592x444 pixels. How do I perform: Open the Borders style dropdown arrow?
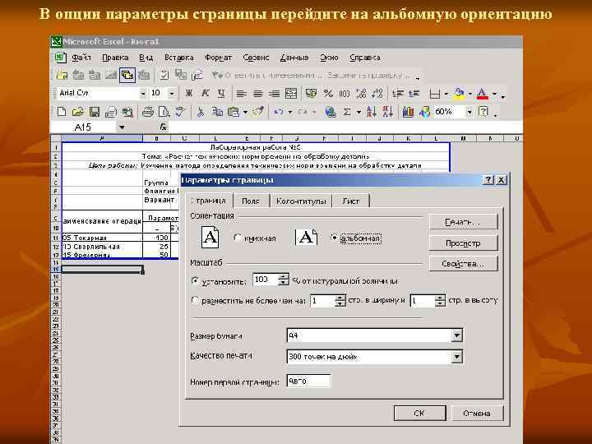point(446,94)
